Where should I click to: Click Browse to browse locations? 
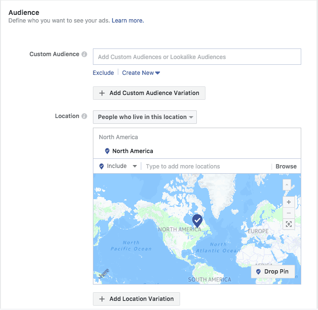coord(286,167)
